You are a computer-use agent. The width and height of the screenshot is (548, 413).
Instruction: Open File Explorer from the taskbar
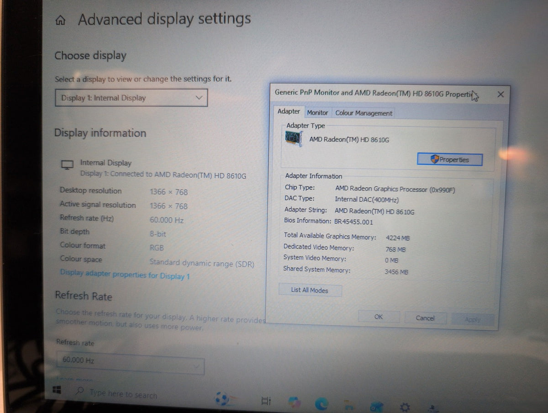click(x=349, y=405)
